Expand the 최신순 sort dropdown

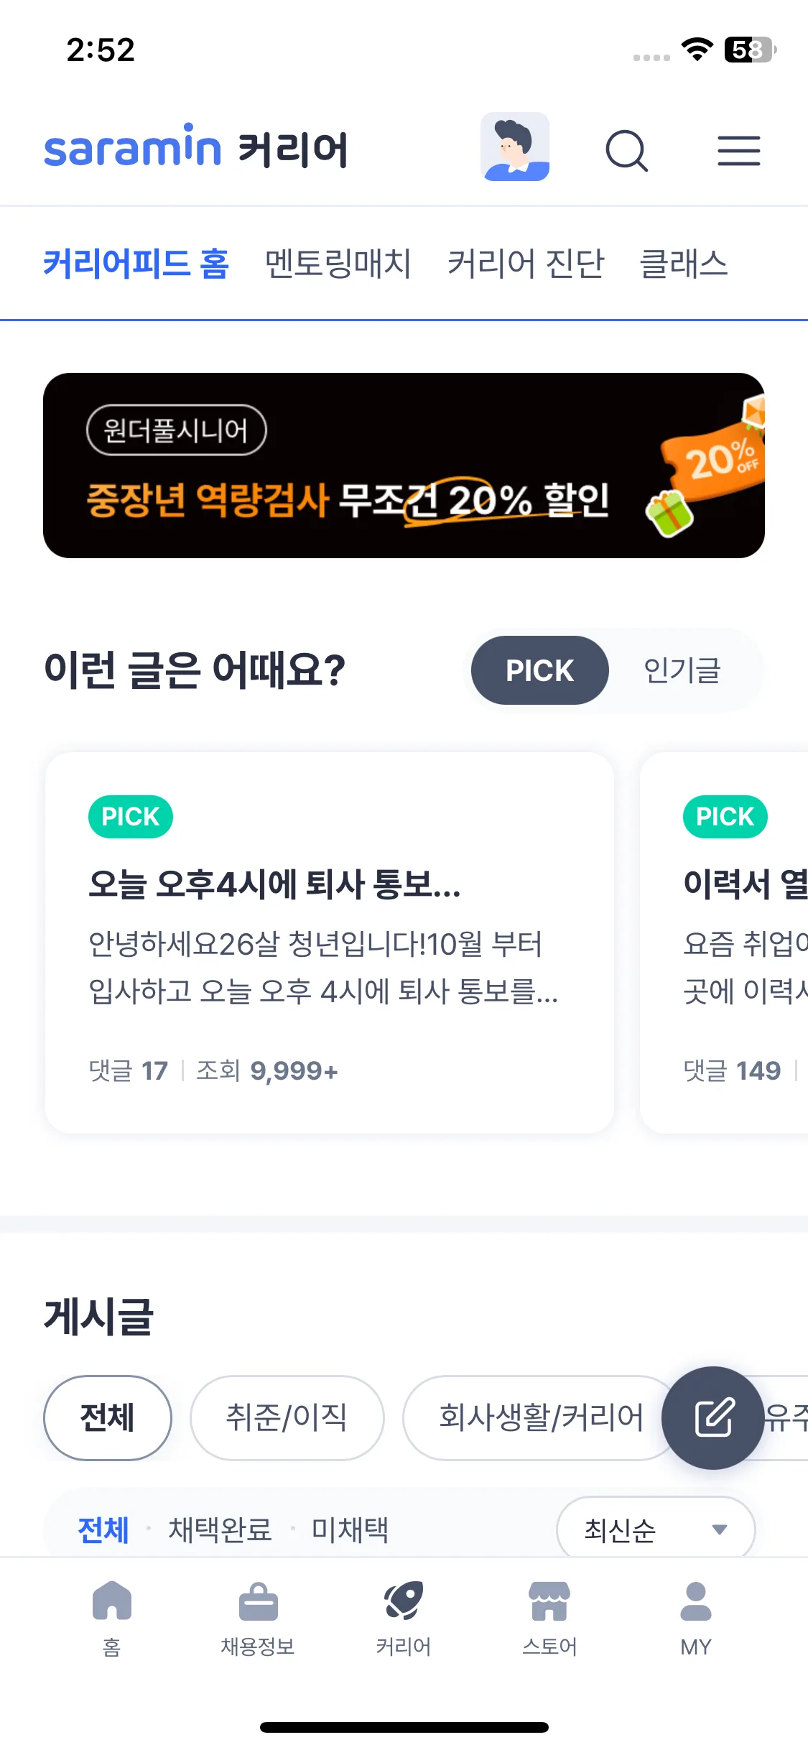(655, 1529)
